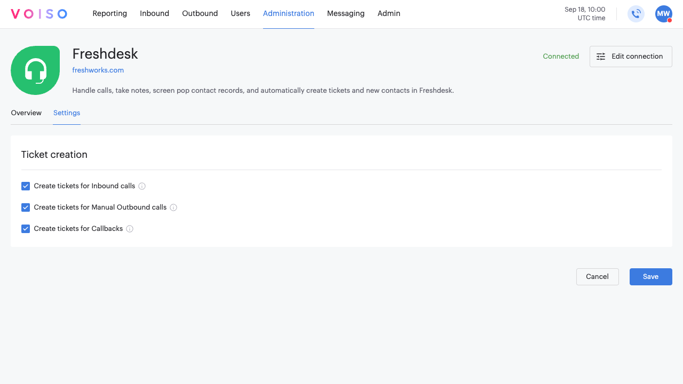
Task: Disable Create tickets for Callbacks checkbox
Action: 26,229
